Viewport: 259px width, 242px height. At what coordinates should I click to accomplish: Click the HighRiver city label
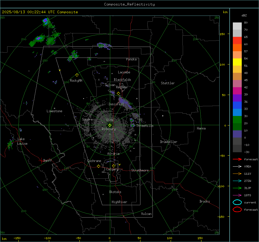(x=119, y=202)
